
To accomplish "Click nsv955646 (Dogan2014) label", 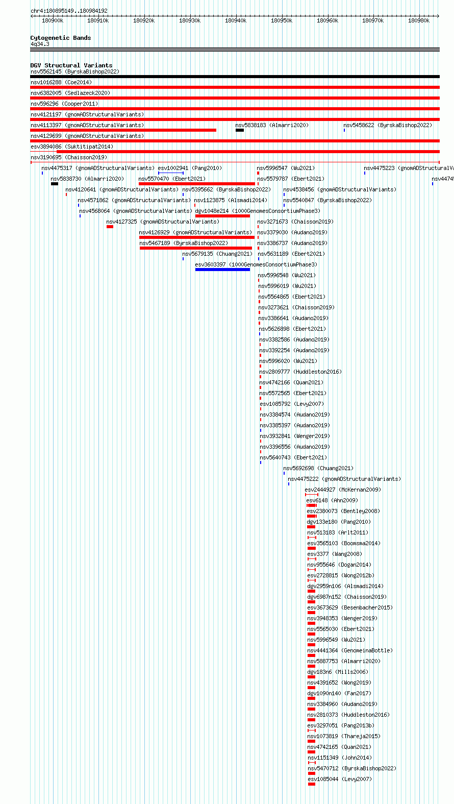I will (x=339, y=565).
